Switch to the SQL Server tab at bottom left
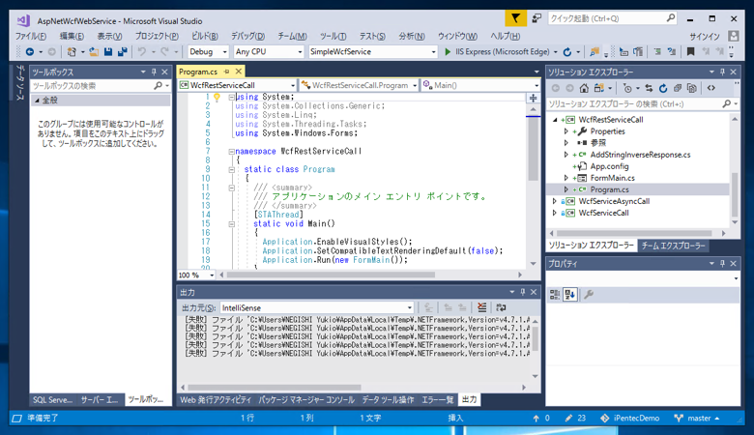Image resolution: width=754 pixels, height=435 pixels. click(52, 399)
